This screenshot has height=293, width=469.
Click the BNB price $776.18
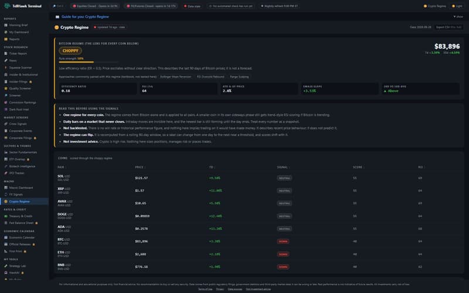pyautogui.click(x=141, y=267)
